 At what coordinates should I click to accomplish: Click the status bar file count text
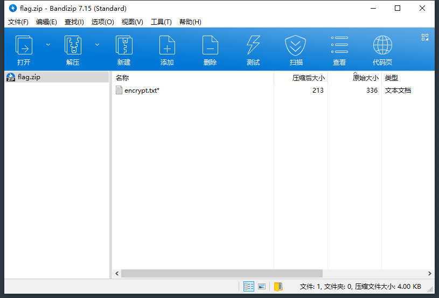tap(360, 287)
